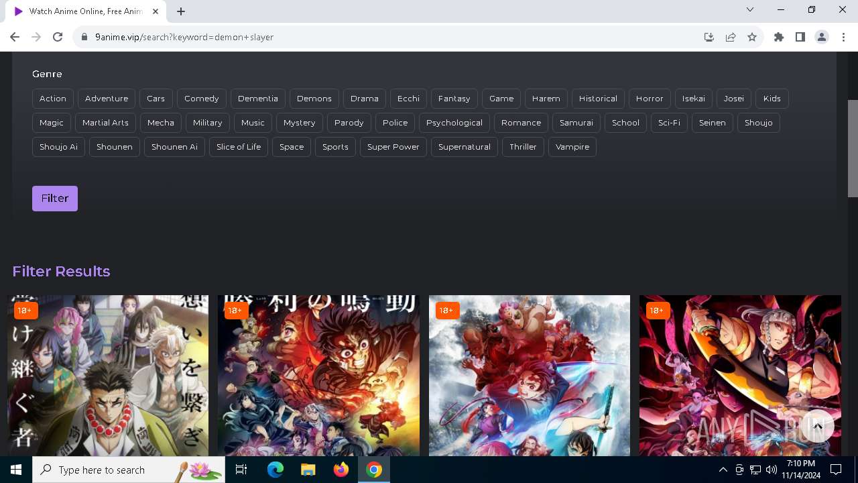Apply filters with the Filter button
The width and height of the screenshot is (858, 483).
[x=55, y=199]
